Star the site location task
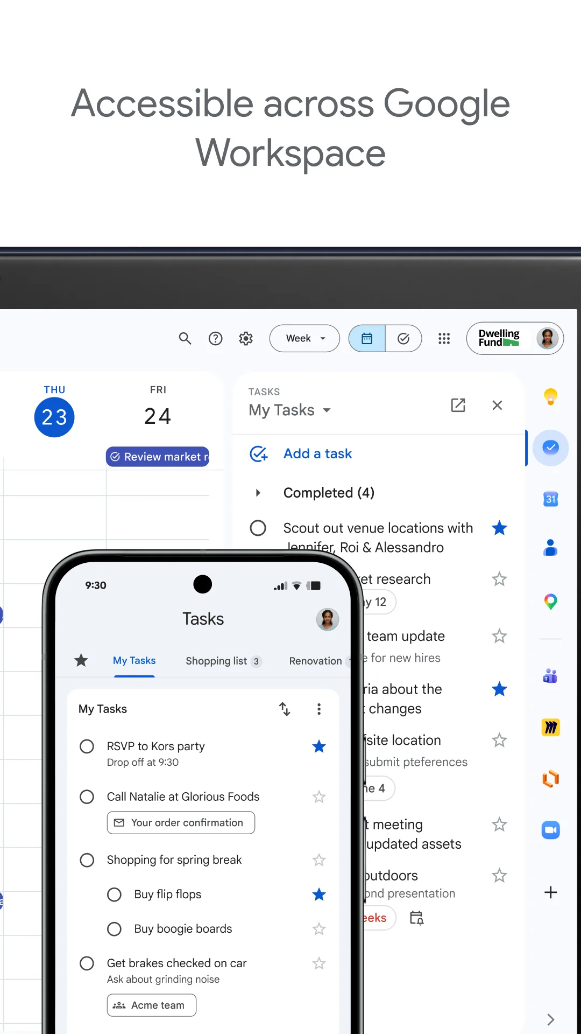This screenshot has width=581, height=1034. pyautogui.click(x=499, y=740)
